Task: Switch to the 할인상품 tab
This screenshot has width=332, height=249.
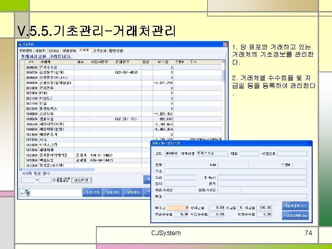Action: point(116,51)
